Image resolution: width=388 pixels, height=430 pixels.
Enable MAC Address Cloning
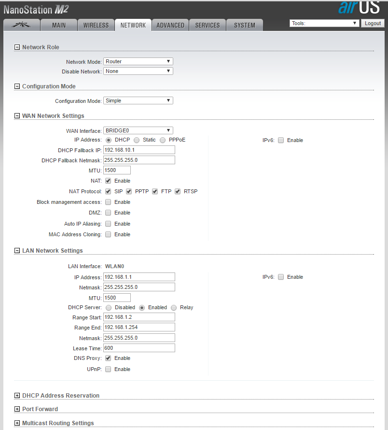click(108, 234)
